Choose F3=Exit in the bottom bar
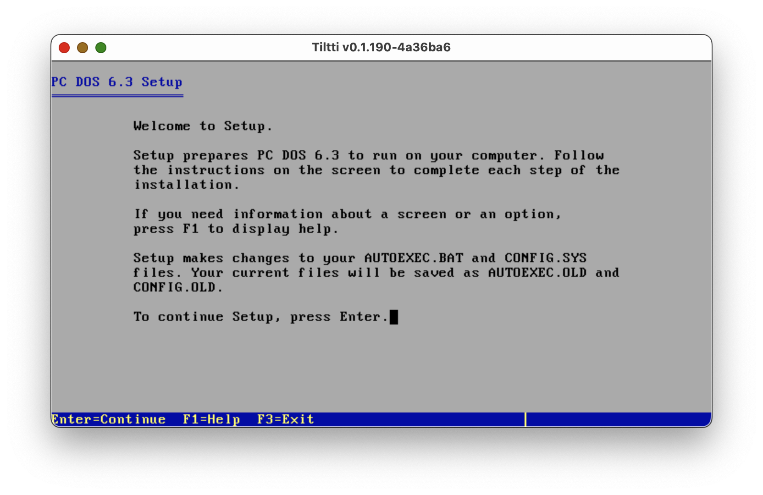 pos(286,419)
